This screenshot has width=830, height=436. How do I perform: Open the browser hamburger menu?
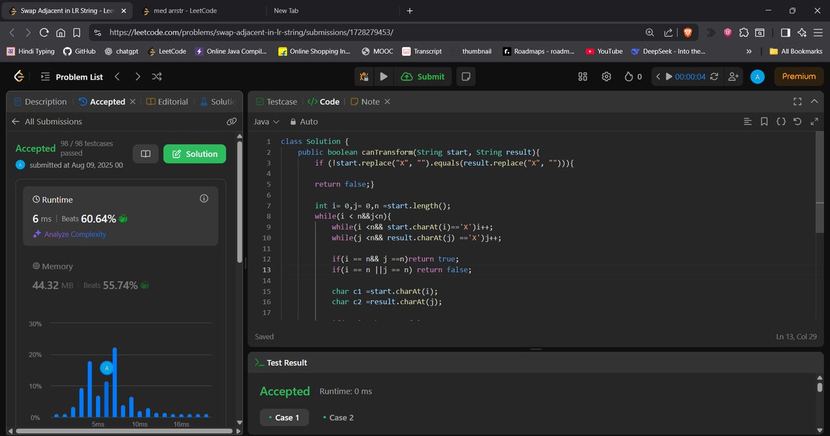(x=818, y=32)
